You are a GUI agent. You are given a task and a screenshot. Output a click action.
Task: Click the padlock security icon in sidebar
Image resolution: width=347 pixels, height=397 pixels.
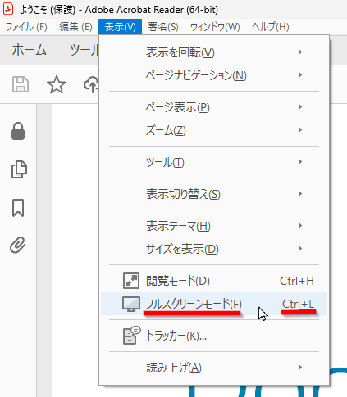pyautogui.click(x=18, y=131)
